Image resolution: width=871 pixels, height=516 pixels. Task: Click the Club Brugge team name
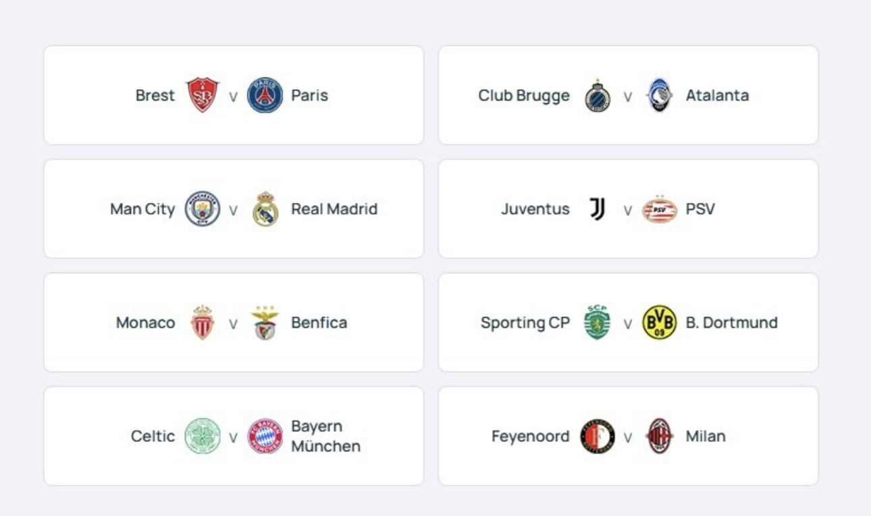523,95
